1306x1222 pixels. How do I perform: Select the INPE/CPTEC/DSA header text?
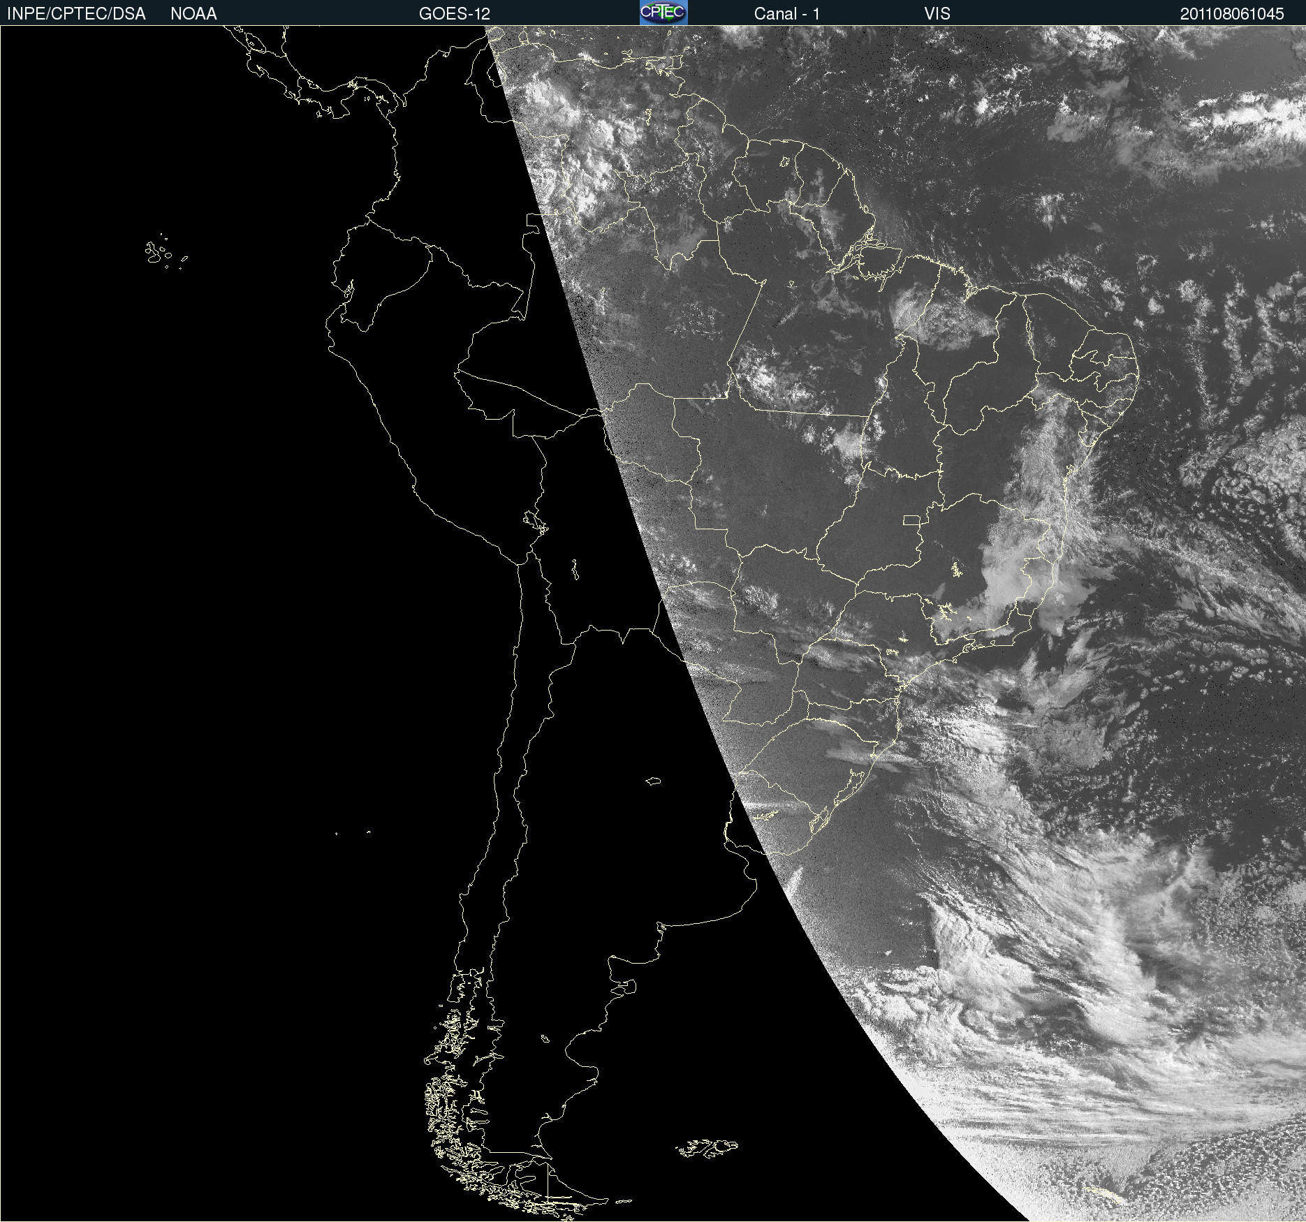[76, 14]
